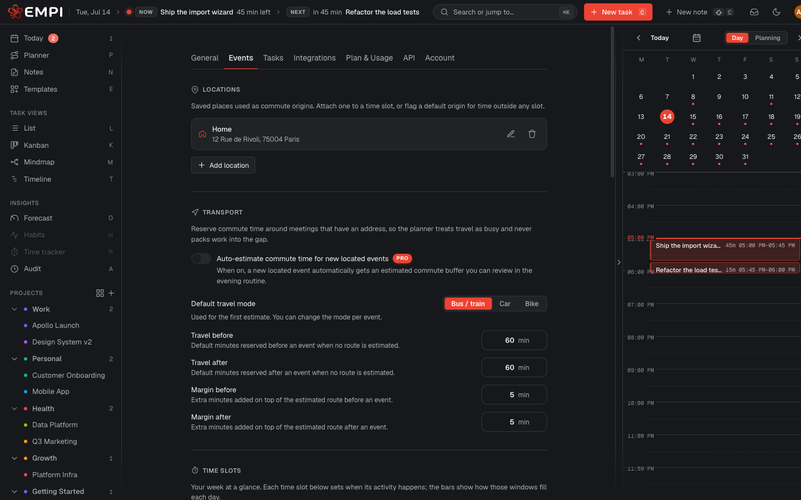The height and width of the screenshot is (500, 801).
Task: Collapse the Getting Started project group
Action: [x=14, y=492]
